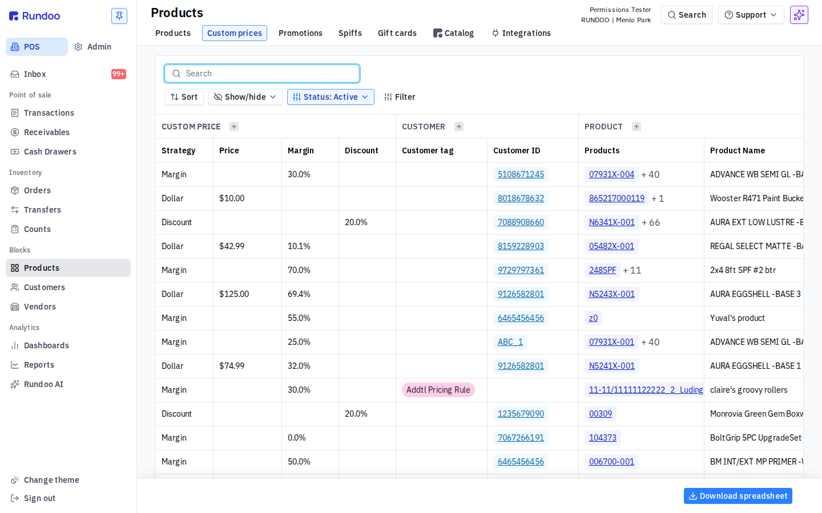The image size is (822, 513).
Task: Click the top Search button
Action: 687,15
